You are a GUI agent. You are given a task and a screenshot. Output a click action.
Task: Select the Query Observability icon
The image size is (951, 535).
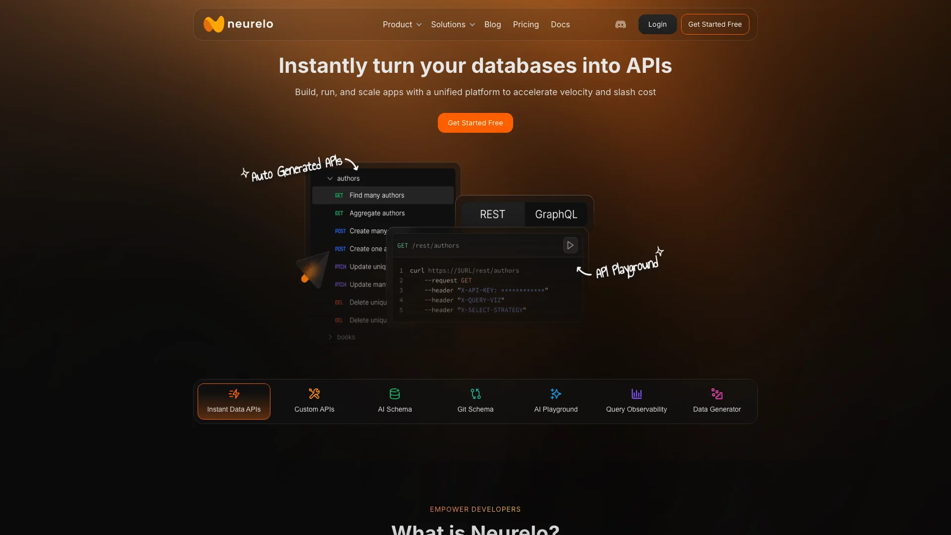tap(636, 394)
